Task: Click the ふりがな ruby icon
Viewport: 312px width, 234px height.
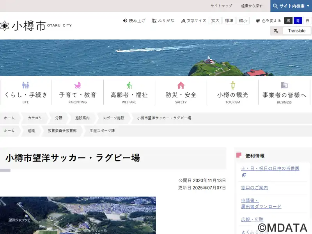Action: [154, 21]
